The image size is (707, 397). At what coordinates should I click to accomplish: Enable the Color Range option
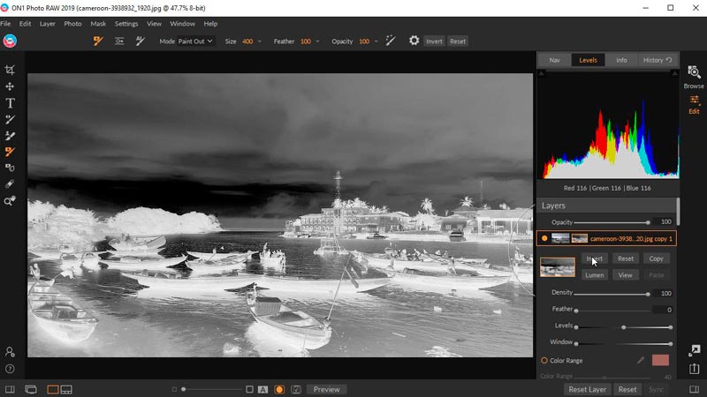[x=544, y=360]
